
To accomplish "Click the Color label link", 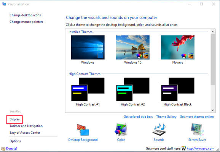I will (x=121, y=140).
